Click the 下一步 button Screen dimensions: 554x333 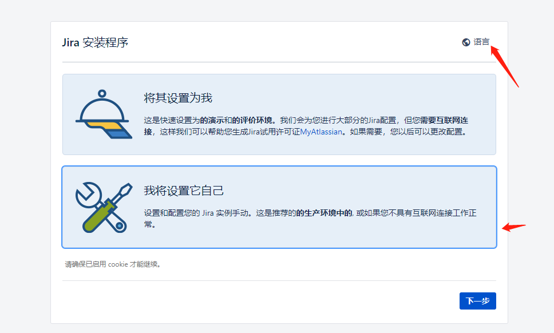tap(478, 301)
